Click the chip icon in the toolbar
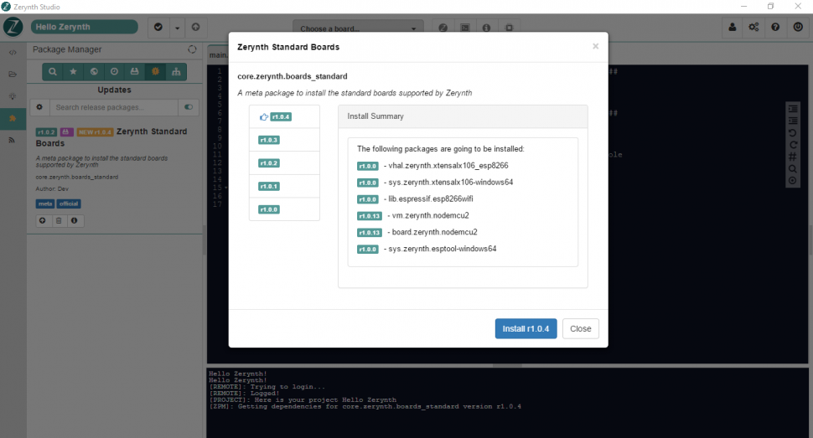The image size is (813, 438). 509,28
